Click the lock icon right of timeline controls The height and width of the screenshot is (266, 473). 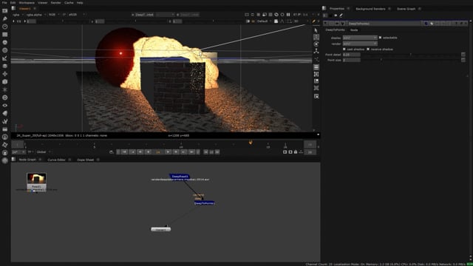coord(296,152)
